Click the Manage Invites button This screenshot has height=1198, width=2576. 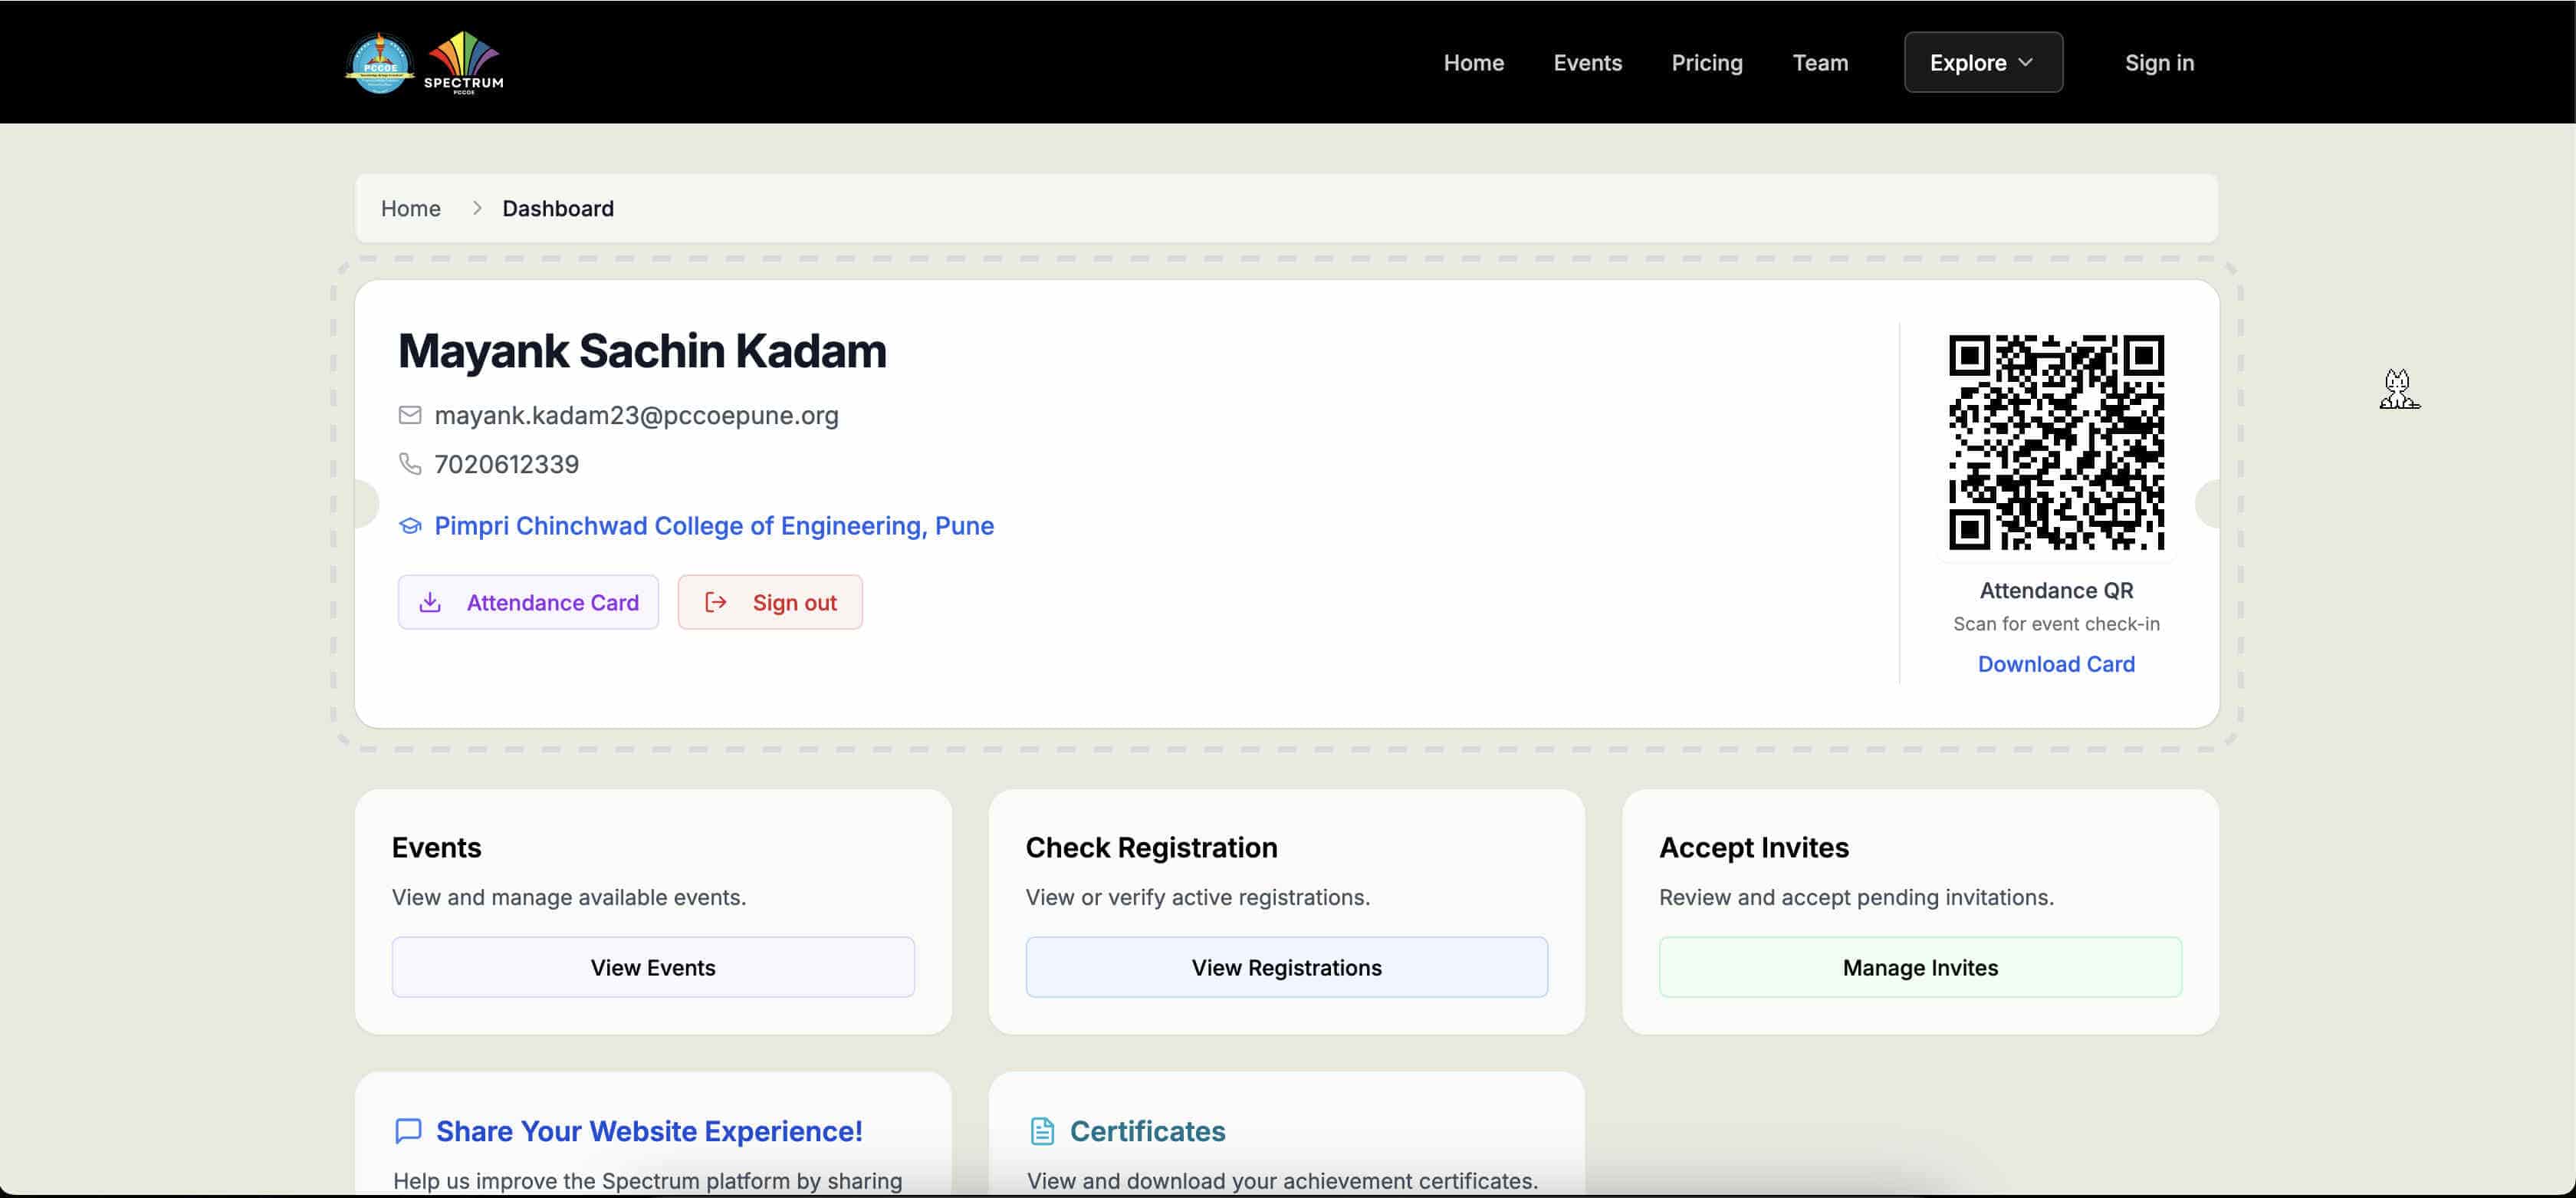(x=1920, y=967)
